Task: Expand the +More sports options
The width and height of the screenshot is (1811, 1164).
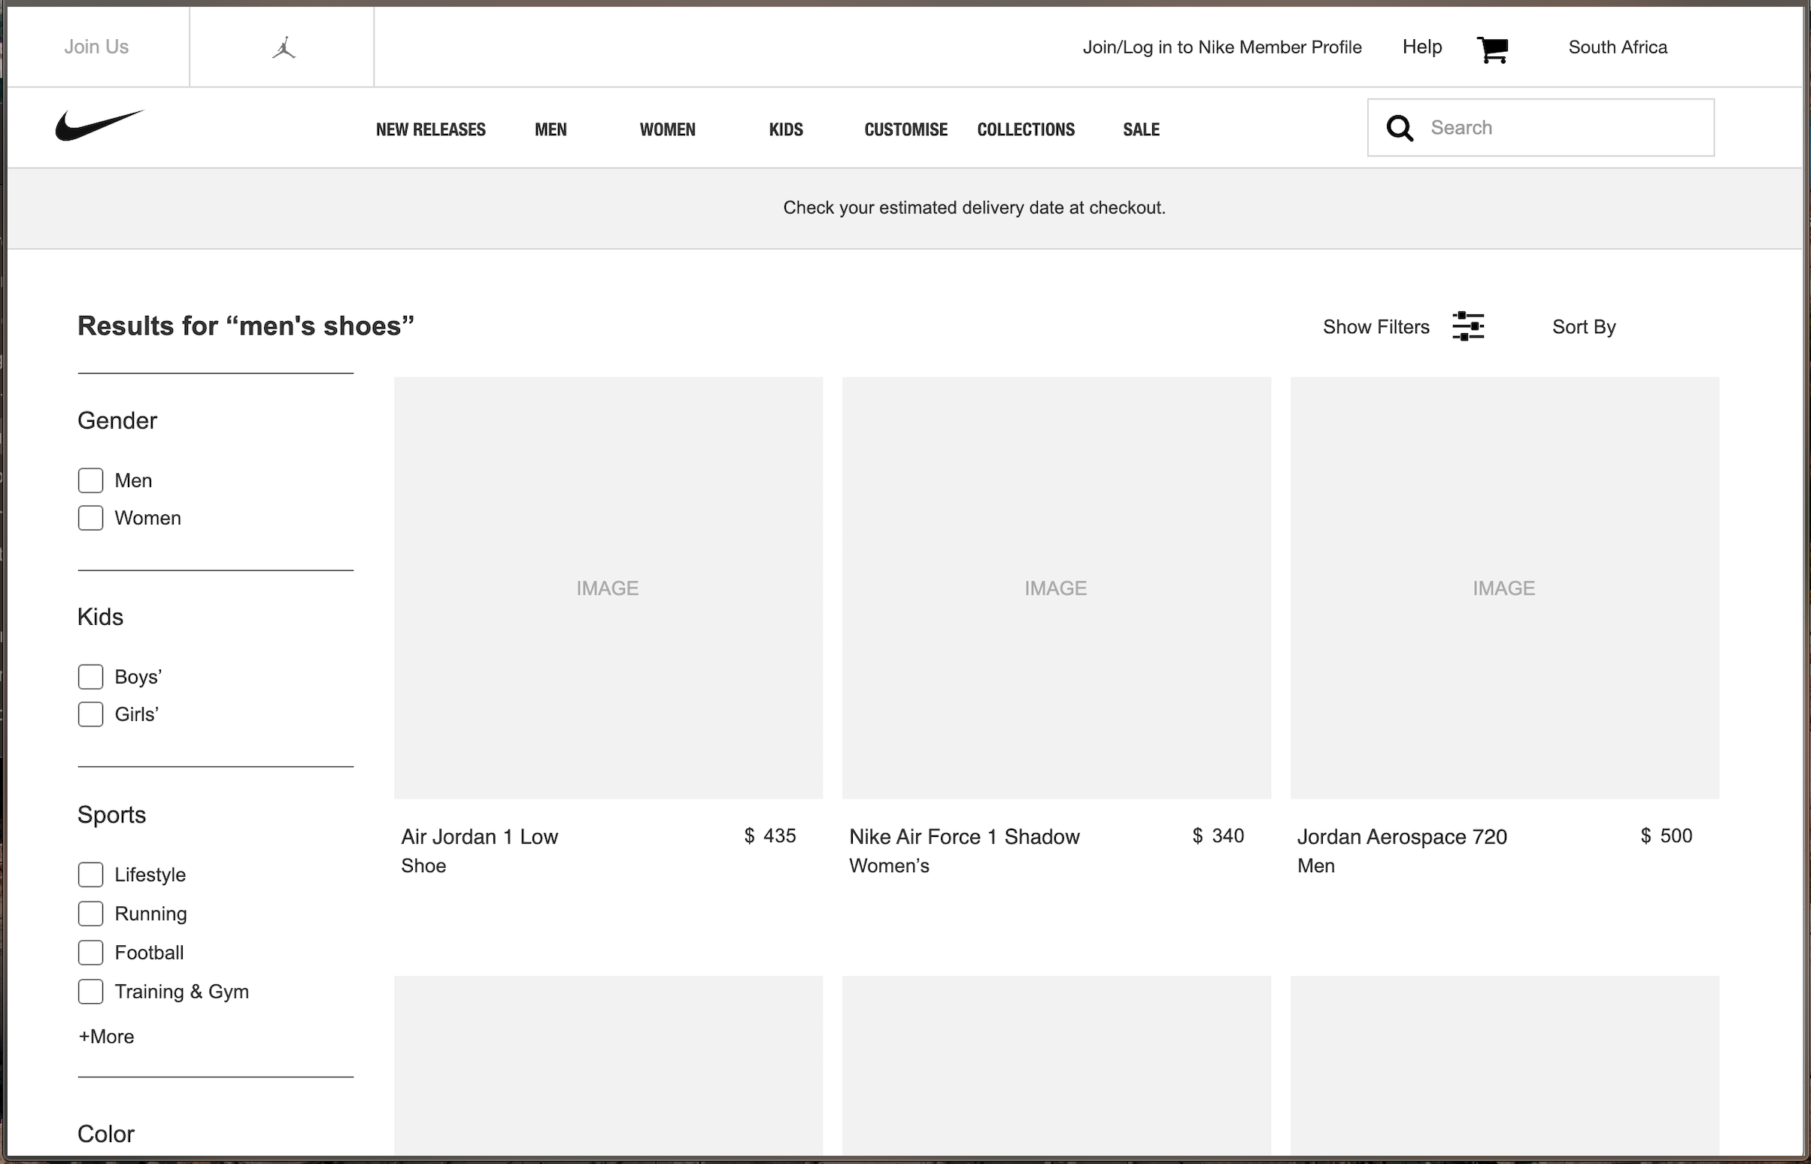Action: 107,1037
